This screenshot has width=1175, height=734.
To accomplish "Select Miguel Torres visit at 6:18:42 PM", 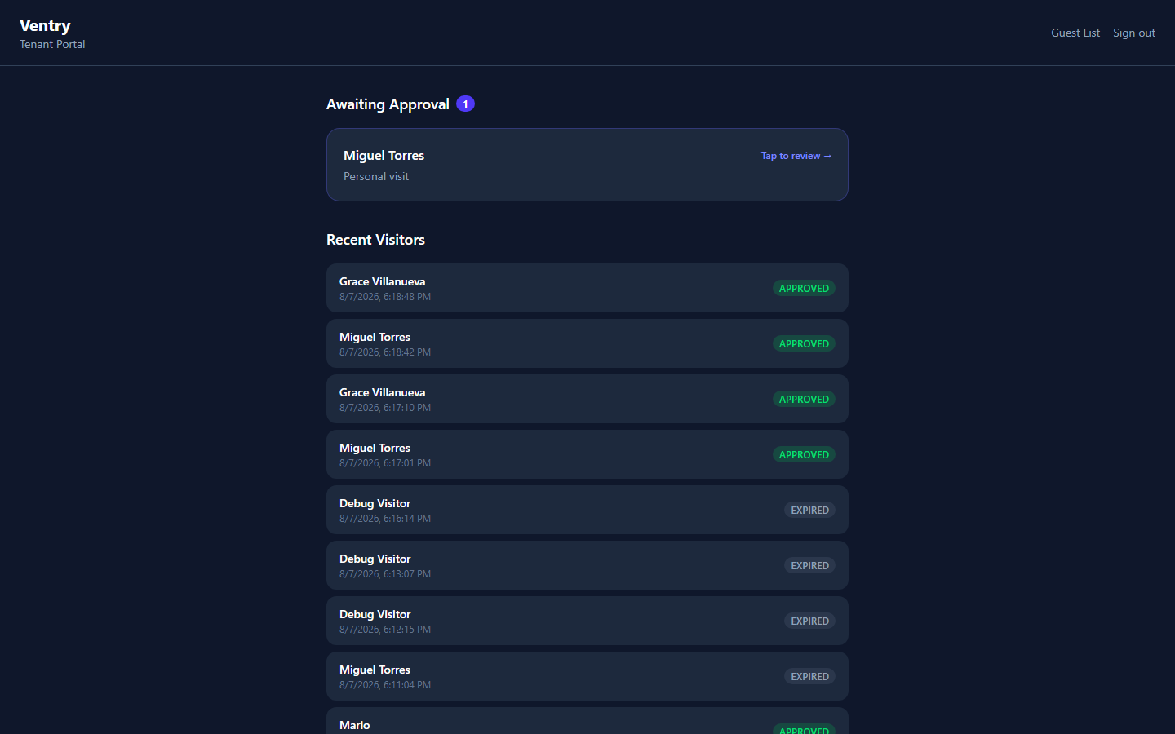I will tap(587, 343).
